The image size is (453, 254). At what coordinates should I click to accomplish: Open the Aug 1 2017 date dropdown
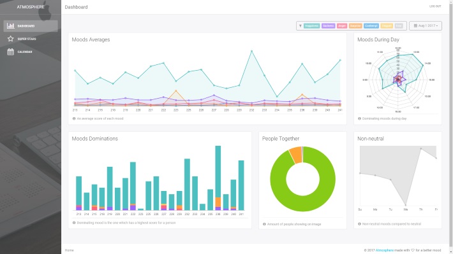click(426, 25)
